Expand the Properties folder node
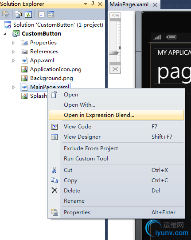This screenshot has height=240, width=191. 13,43
